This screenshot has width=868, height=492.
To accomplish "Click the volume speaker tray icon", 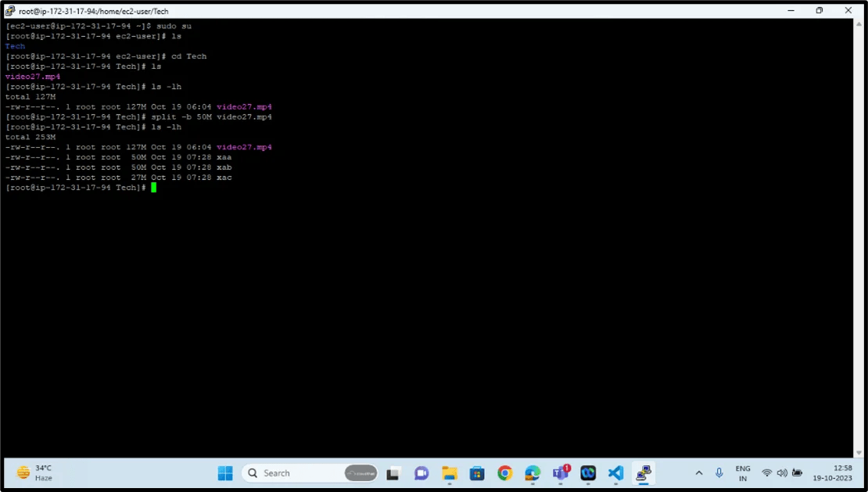I will pyautogui.click(x=782, y=473).
